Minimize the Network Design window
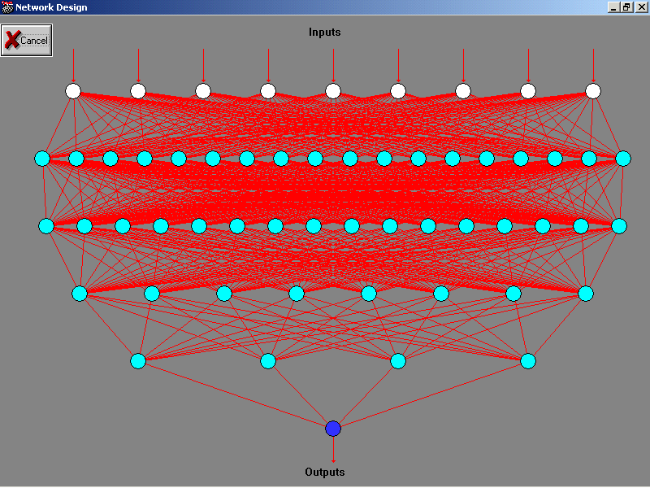The image size is (650, 488). [613, 7]
